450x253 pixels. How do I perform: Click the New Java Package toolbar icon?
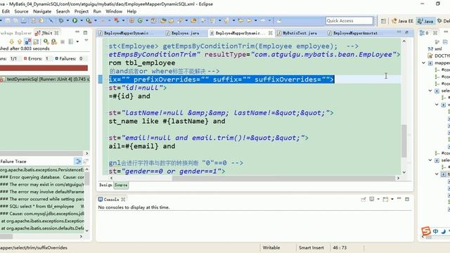tap(131, 20)
